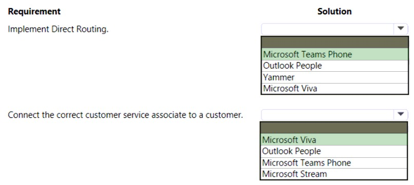This screenshot has width=414, height=185.
Task: Click the Solution column header
Action: (334, 11)
